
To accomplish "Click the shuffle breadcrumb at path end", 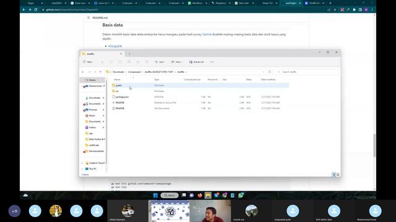I will click(x=181, y=72).
